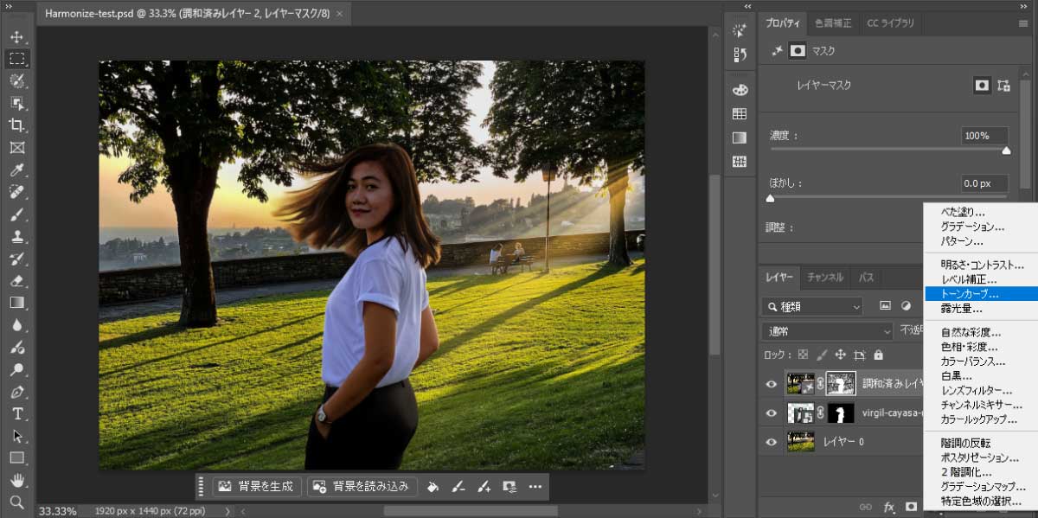Hide the 調和済みレイヤー layer

tap(772, 383)
